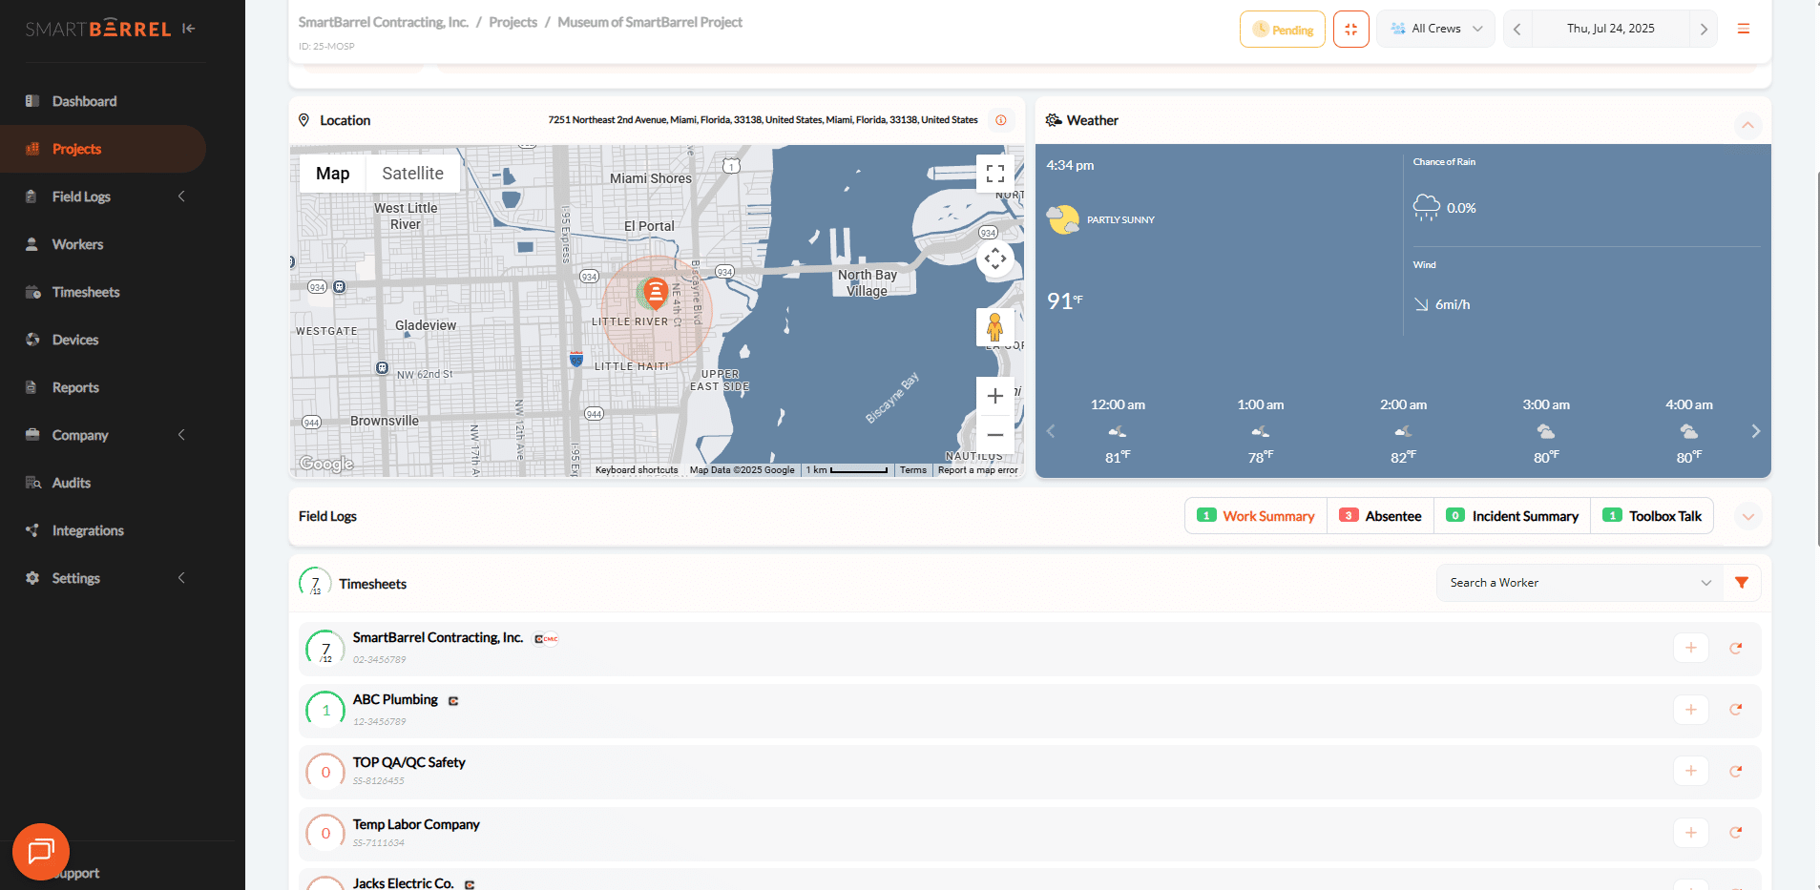
Task: Zoom out on the map
Action: [994, 435]
